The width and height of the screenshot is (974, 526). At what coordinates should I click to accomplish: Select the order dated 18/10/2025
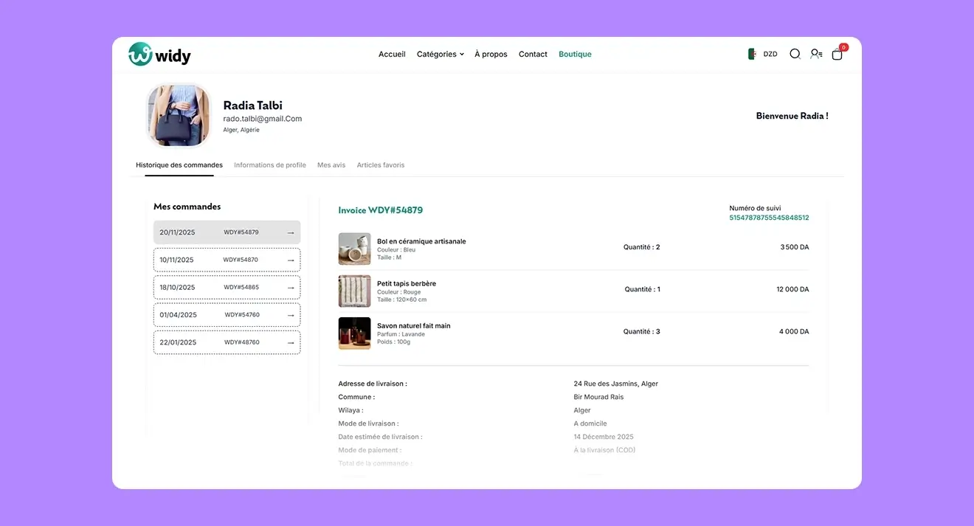click(227, 288)
